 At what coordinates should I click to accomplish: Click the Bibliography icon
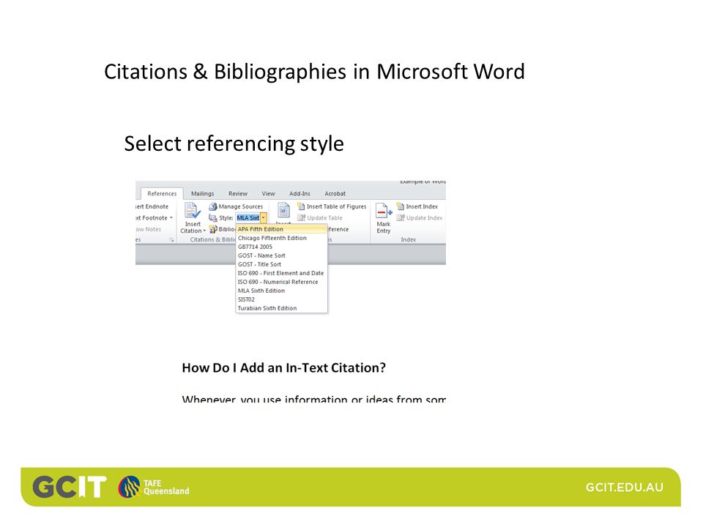[x=213, y=229]
